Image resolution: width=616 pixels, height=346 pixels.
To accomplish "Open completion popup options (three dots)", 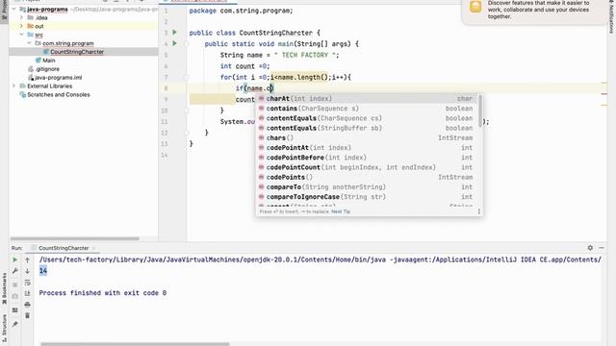I will click(478, 211).
